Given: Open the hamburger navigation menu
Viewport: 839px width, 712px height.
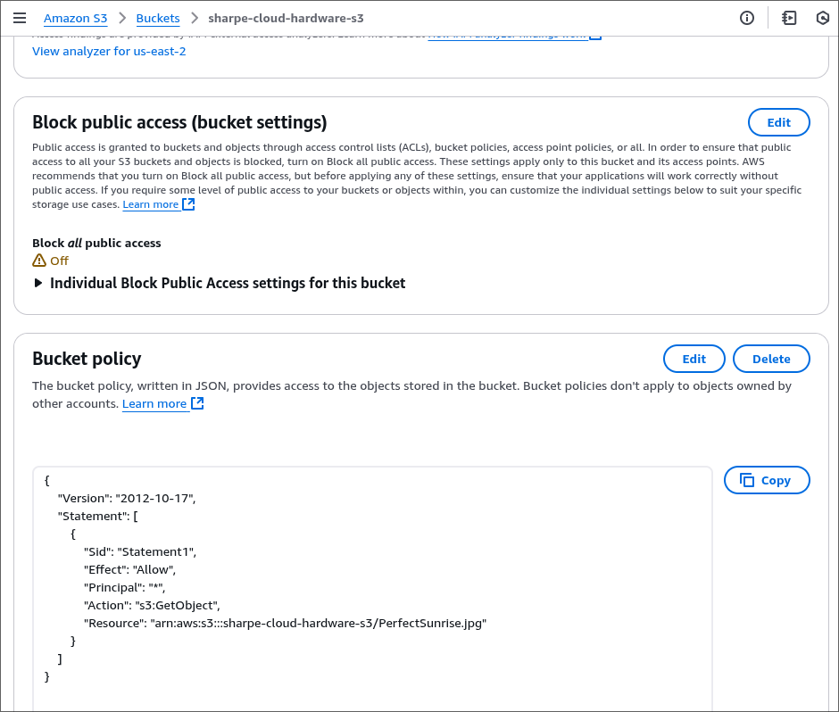Looking at the screenshot, I should (20, 18).
